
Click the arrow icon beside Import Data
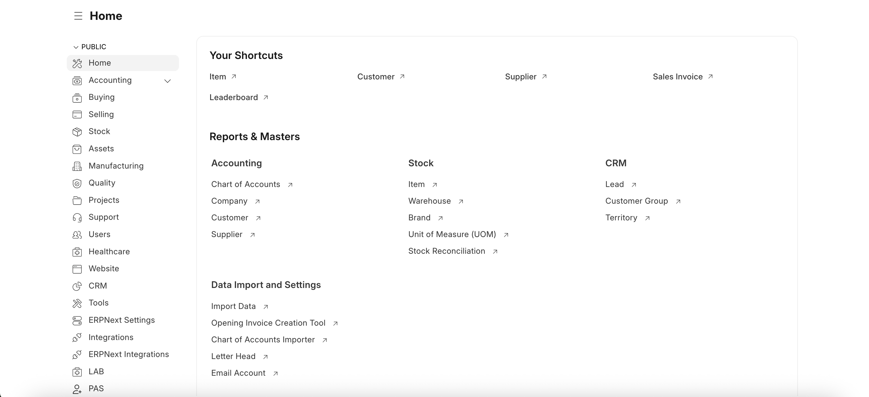266,307
